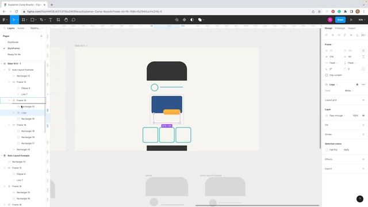The image size is (368, 207).
Task: Click the align top icon
Action: pyautogui.click(x=345, y=35)
